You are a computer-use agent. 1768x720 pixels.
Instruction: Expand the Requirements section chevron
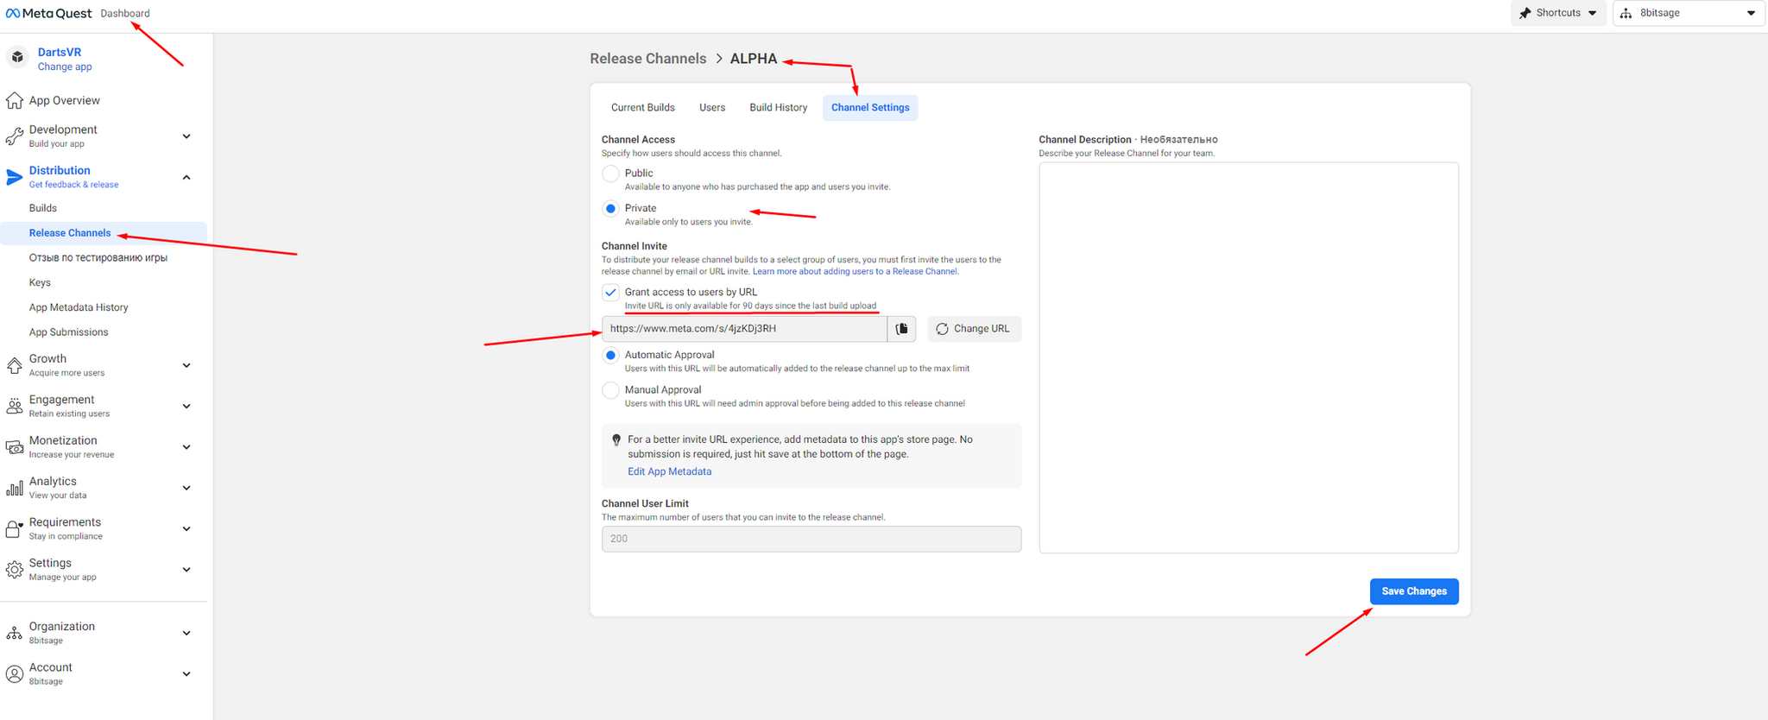click(x=186, y=528)
